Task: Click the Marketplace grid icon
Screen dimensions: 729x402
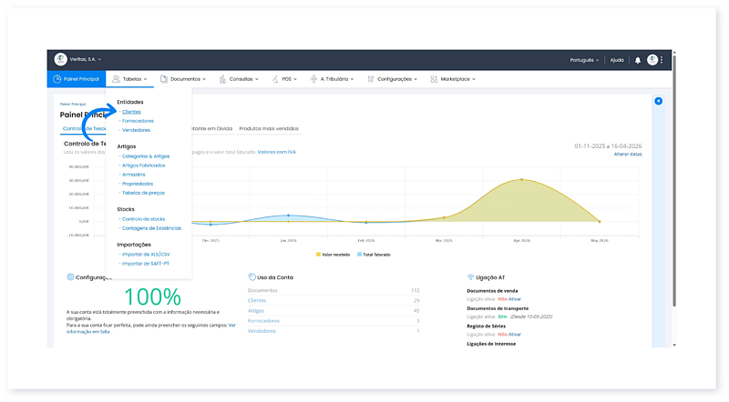Action: click(x=434, y=79)
